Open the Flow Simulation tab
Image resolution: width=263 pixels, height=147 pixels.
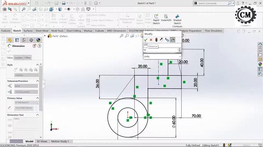(x=214, y=31)
